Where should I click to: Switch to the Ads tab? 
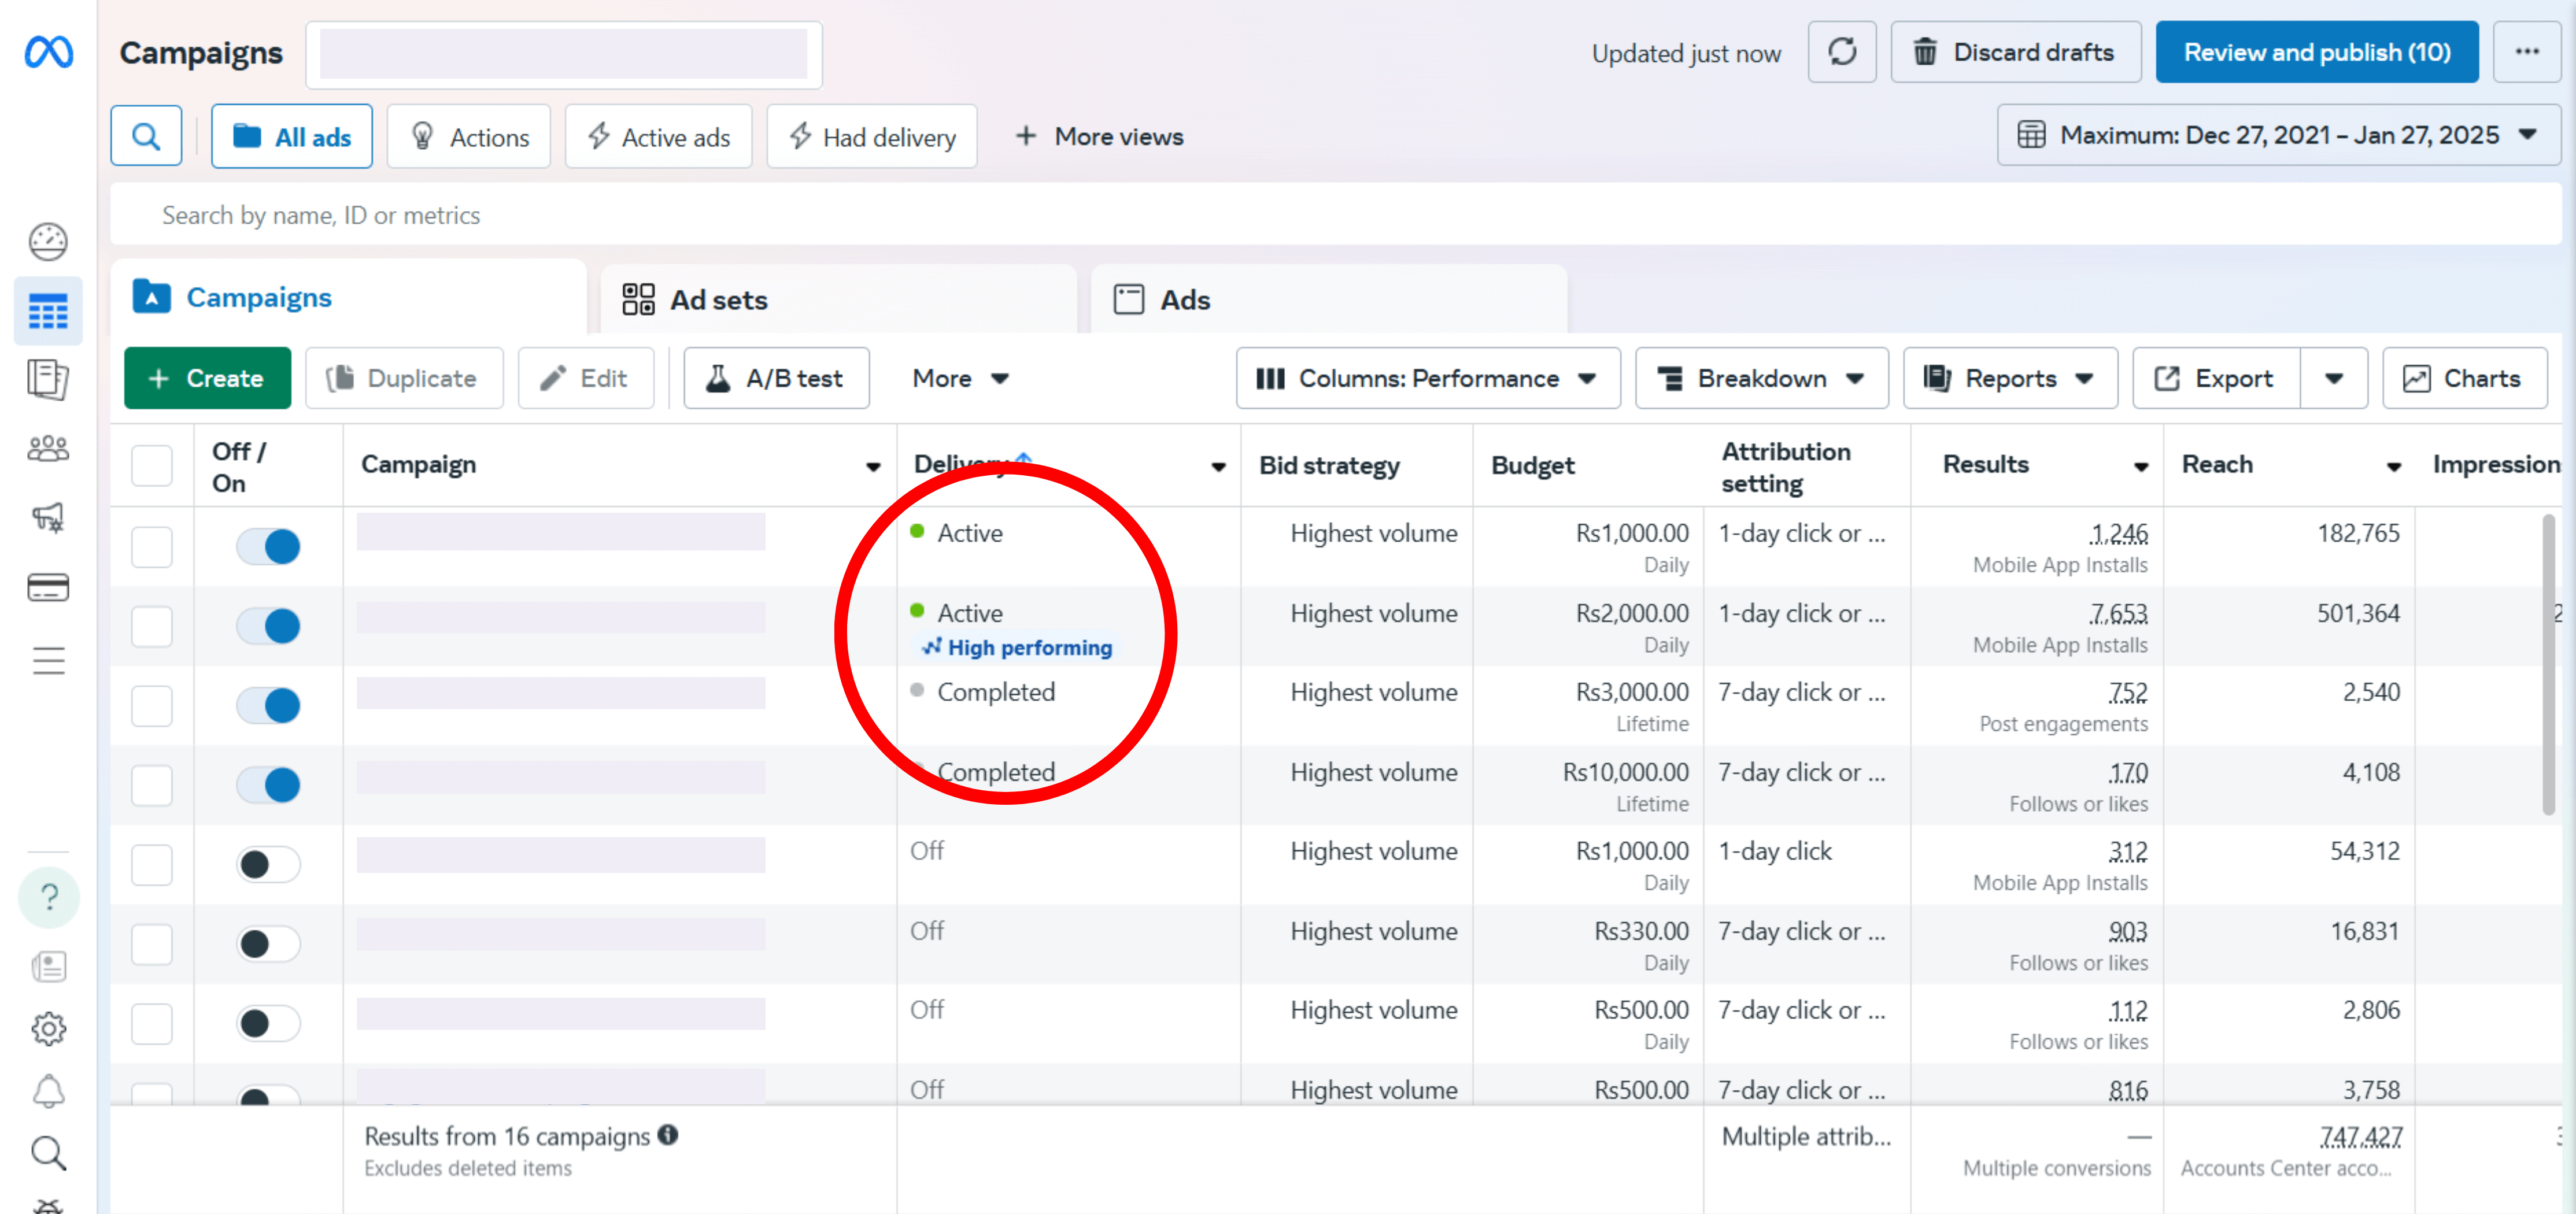pyautogui.click(x=1184, y=300)
